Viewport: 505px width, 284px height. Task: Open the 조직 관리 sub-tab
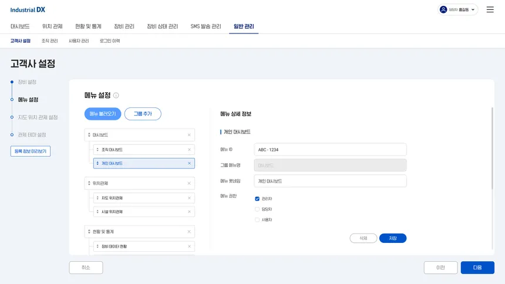point(49,41)
